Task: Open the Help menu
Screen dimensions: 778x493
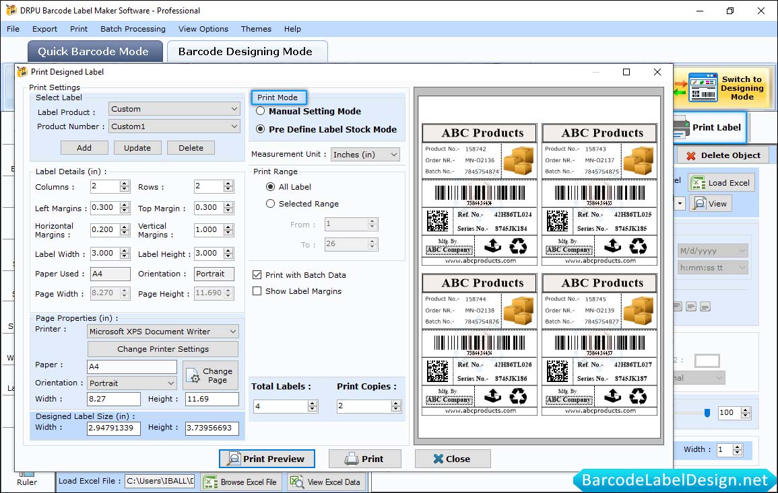Action: (x=293, y=29)
